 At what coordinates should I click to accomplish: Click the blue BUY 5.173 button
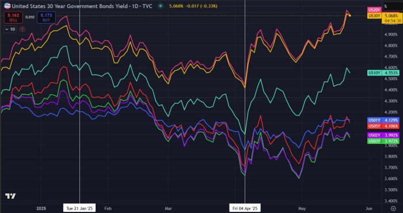pos(46,17)
